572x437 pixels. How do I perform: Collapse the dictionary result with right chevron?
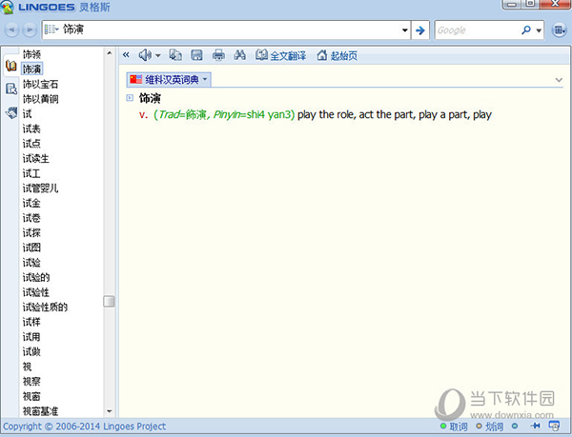(559, 80)
